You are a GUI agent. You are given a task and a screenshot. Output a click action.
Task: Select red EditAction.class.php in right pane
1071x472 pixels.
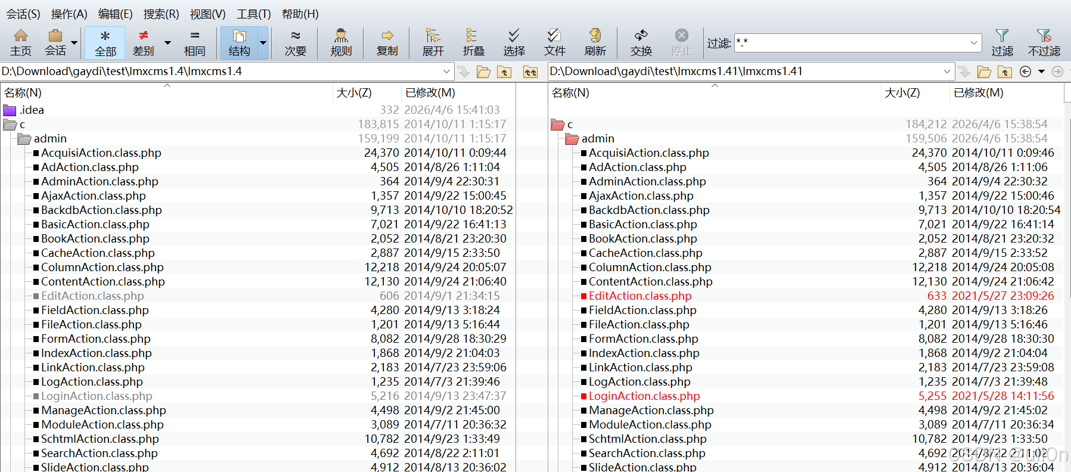pyautogui.click(x=640, y=296)
